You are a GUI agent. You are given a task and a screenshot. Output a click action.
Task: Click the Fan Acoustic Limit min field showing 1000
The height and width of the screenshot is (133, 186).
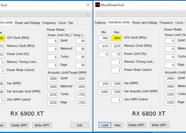[x=104, y=92]
